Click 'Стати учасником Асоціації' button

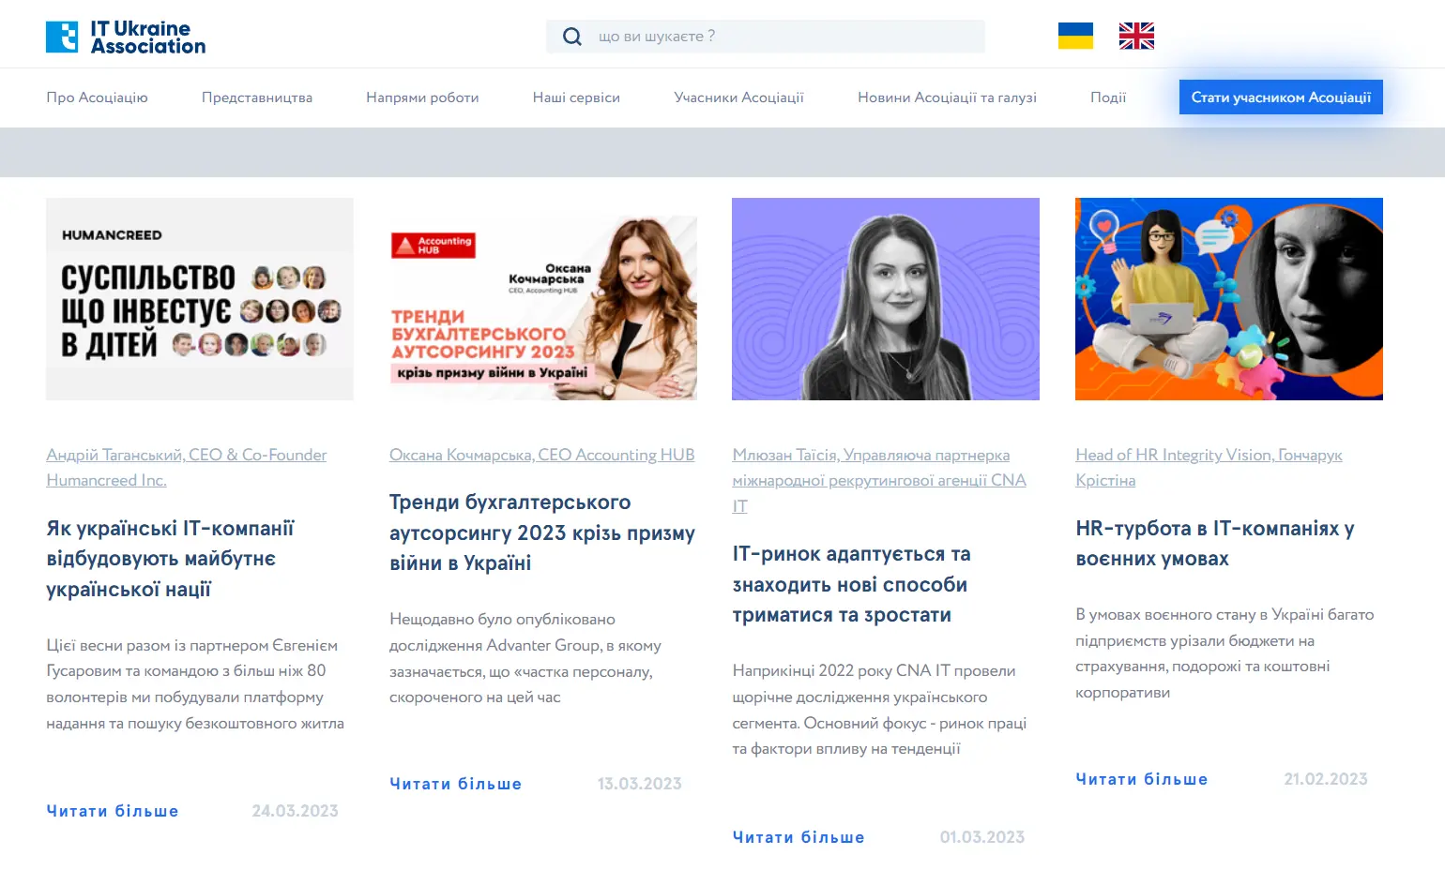click(1281, 97)
